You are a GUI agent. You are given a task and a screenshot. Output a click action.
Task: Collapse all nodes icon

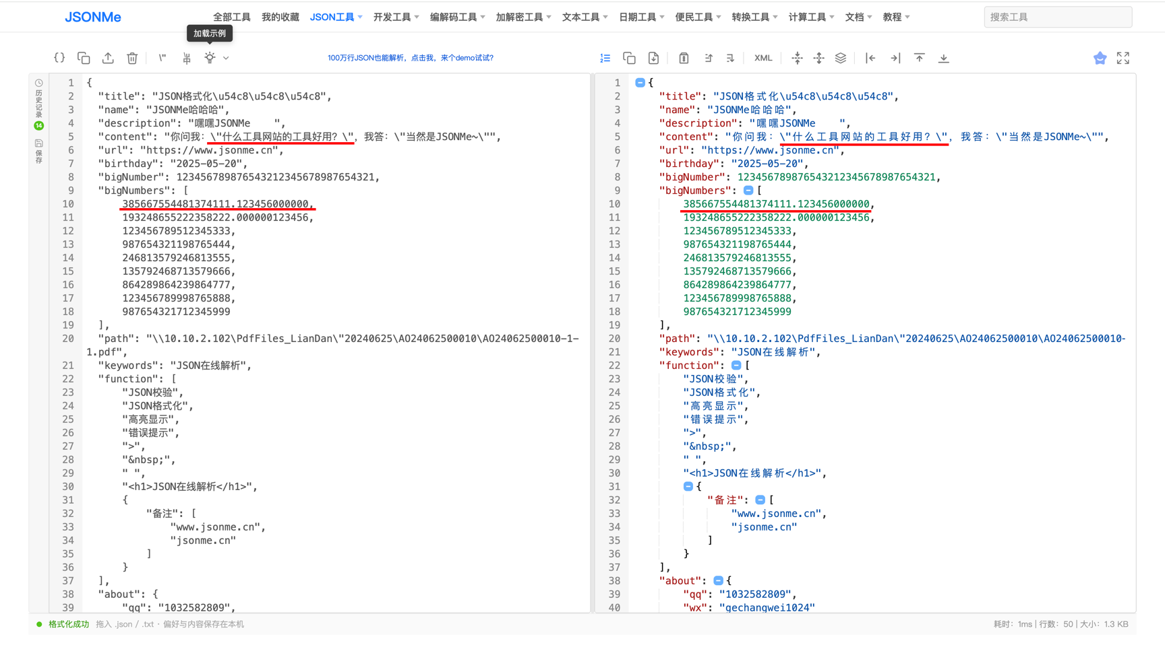[798, 58]
